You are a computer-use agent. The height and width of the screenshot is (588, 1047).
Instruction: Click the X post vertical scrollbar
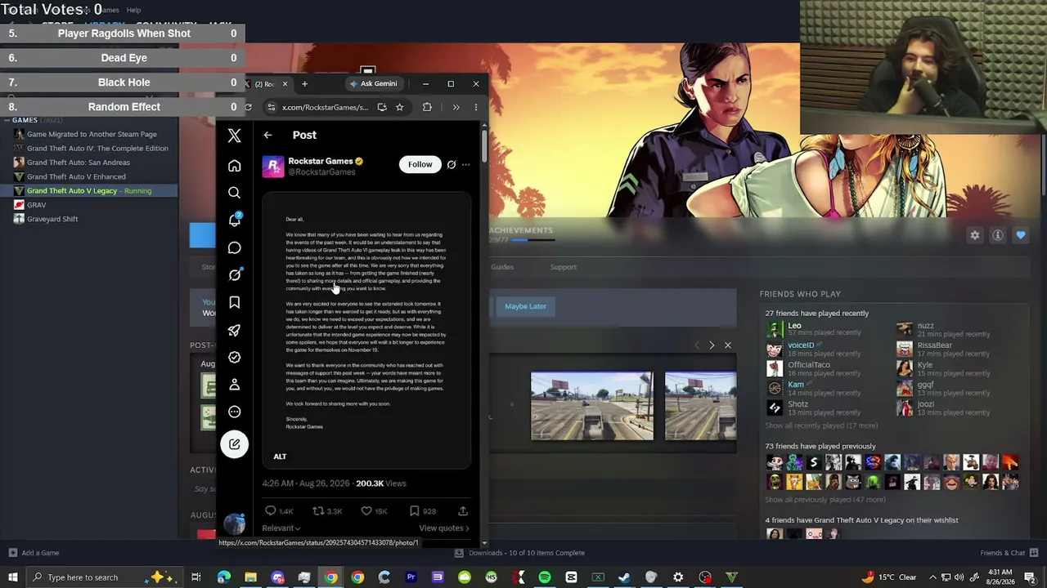484,145
